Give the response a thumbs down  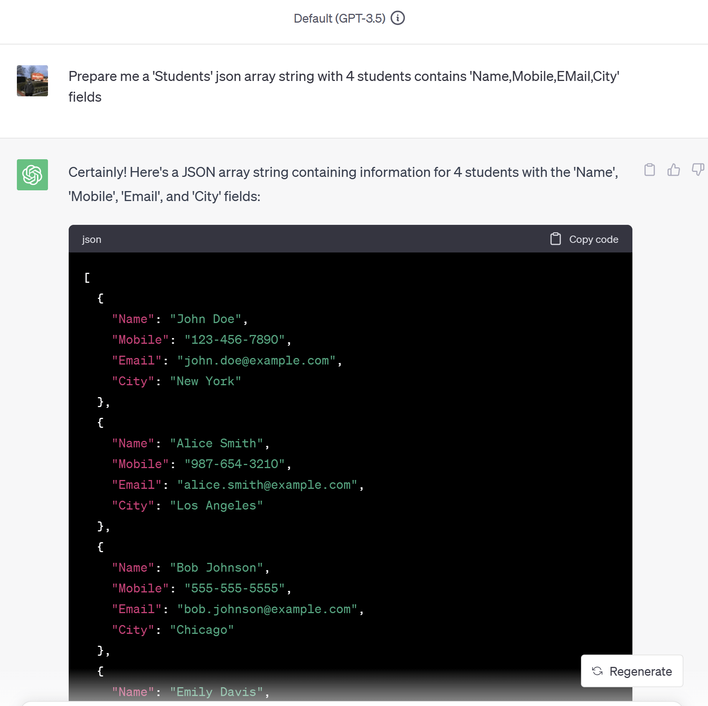(698, 170)
